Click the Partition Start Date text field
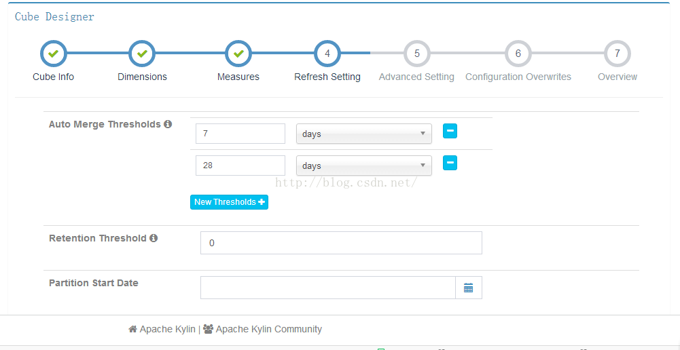Screen dimensions: 680x350 point(328,288)
